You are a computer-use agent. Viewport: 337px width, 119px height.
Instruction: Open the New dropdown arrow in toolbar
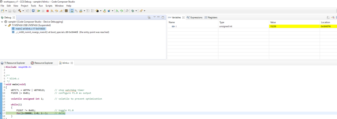(x=6, y=11)
